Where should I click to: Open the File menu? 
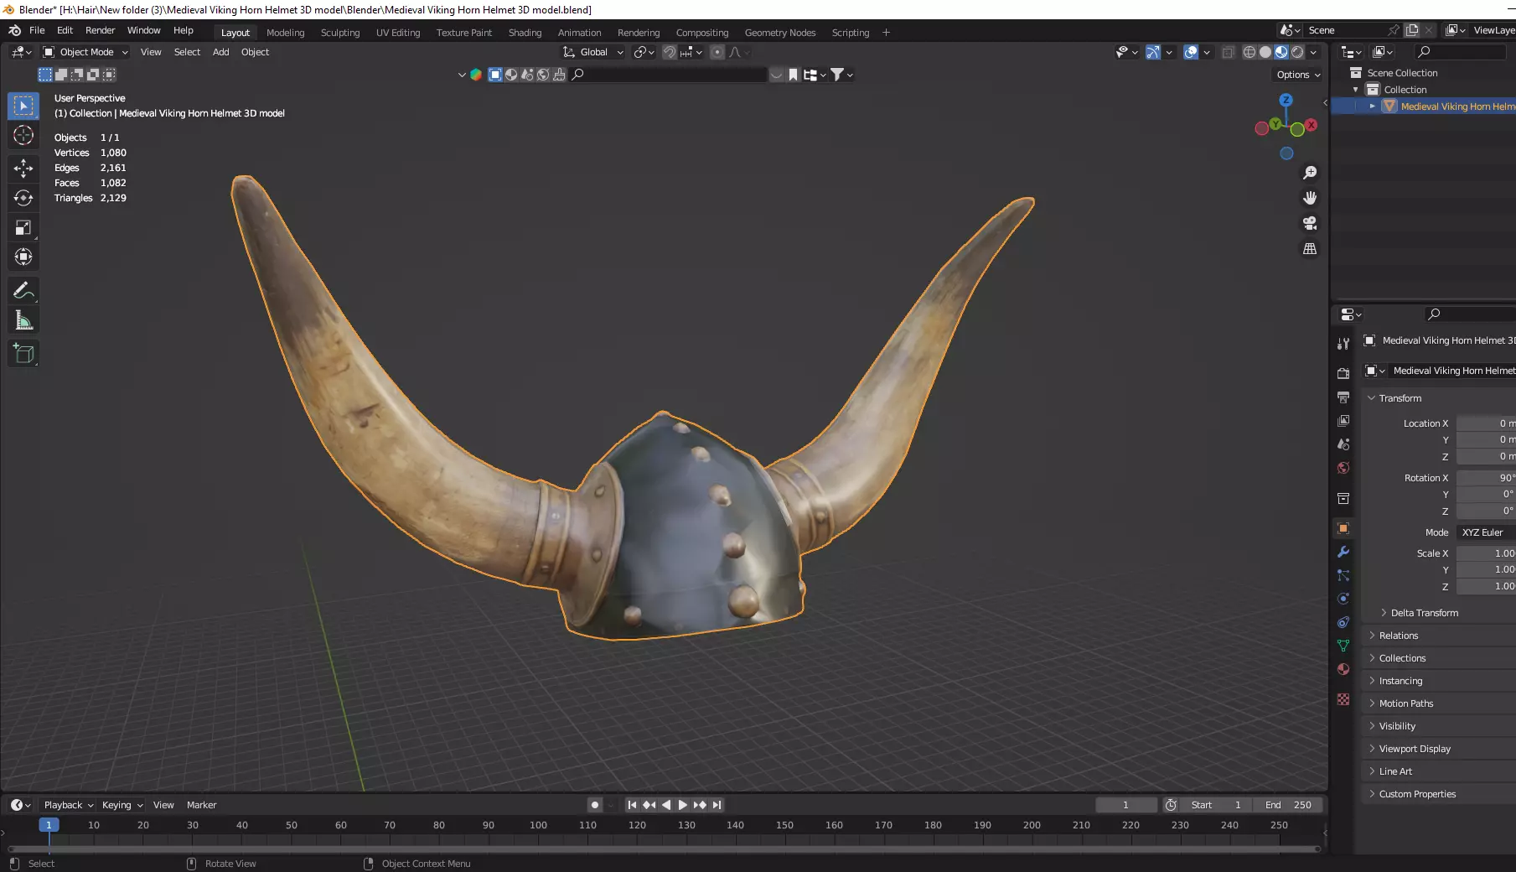[x=37, y=30]
